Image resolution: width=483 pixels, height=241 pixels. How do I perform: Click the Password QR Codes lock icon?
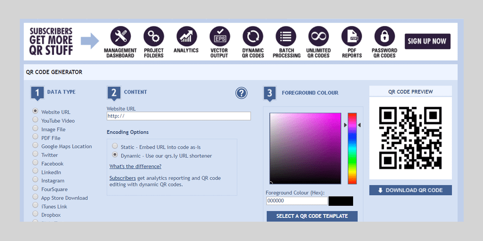click(384, 37)
